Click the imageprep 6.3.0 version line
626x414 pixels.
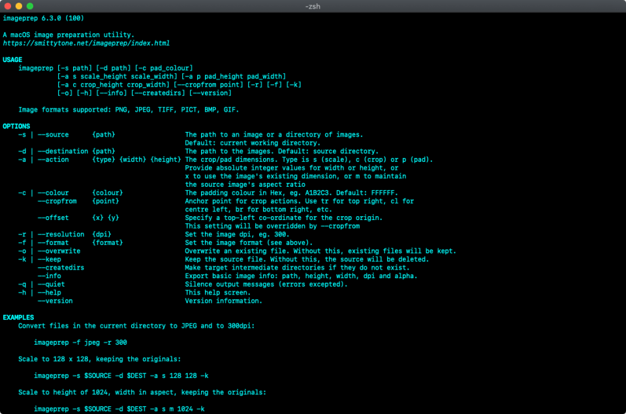(x=43, y=18)
